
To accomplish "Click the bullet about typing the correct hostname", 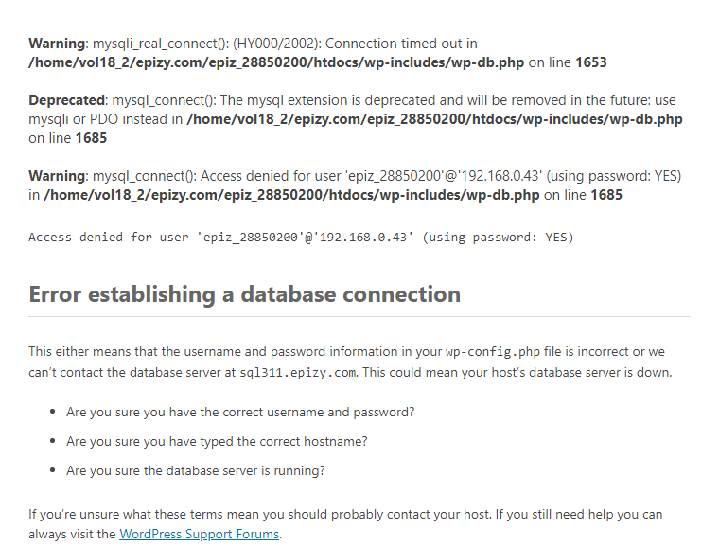I will pyautogui.click(x=217, y=441).
